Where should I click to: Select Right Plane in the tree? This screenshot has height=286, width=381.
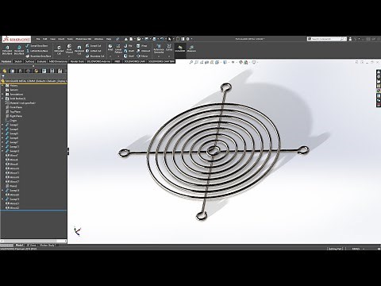click(14, 116)
